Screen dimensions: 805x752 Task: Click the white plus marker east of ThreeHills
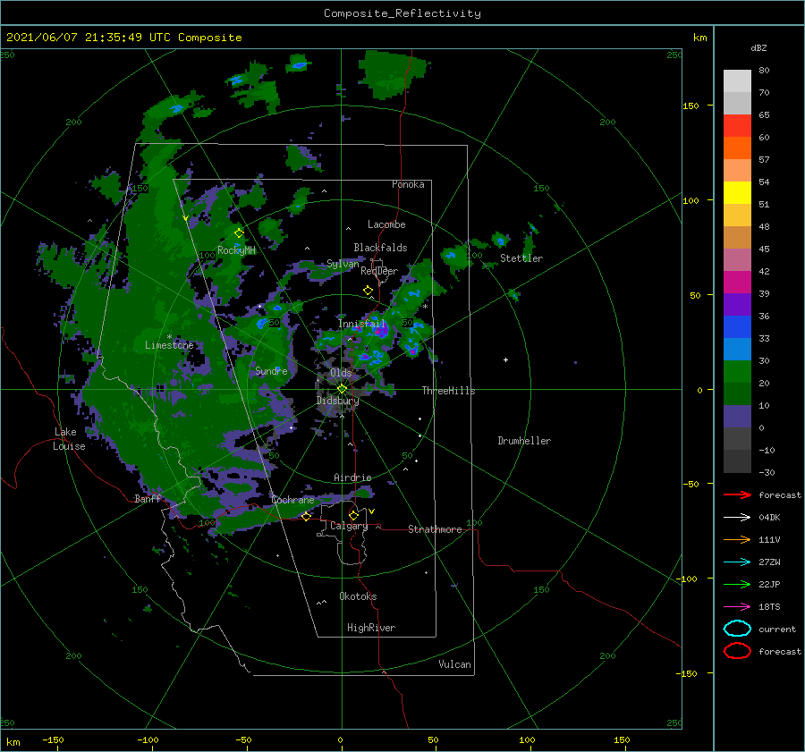505,359
